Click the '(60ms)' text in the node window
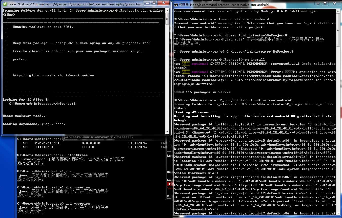 pos(9,14)
